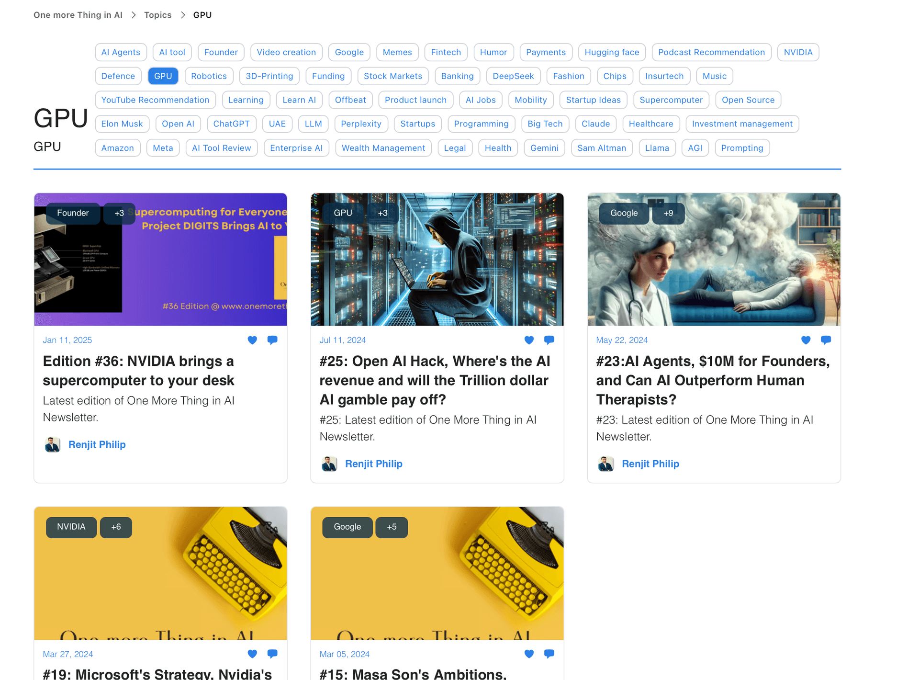
Task: Open comments on Edition #36 post
Action: [272, 340]
